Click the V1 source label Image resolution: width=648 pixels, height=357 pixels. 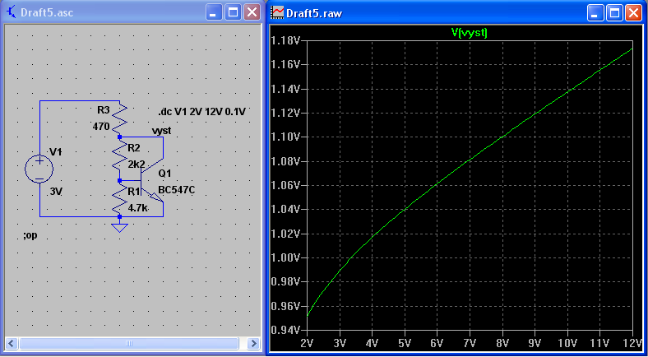tap(55, 152)
